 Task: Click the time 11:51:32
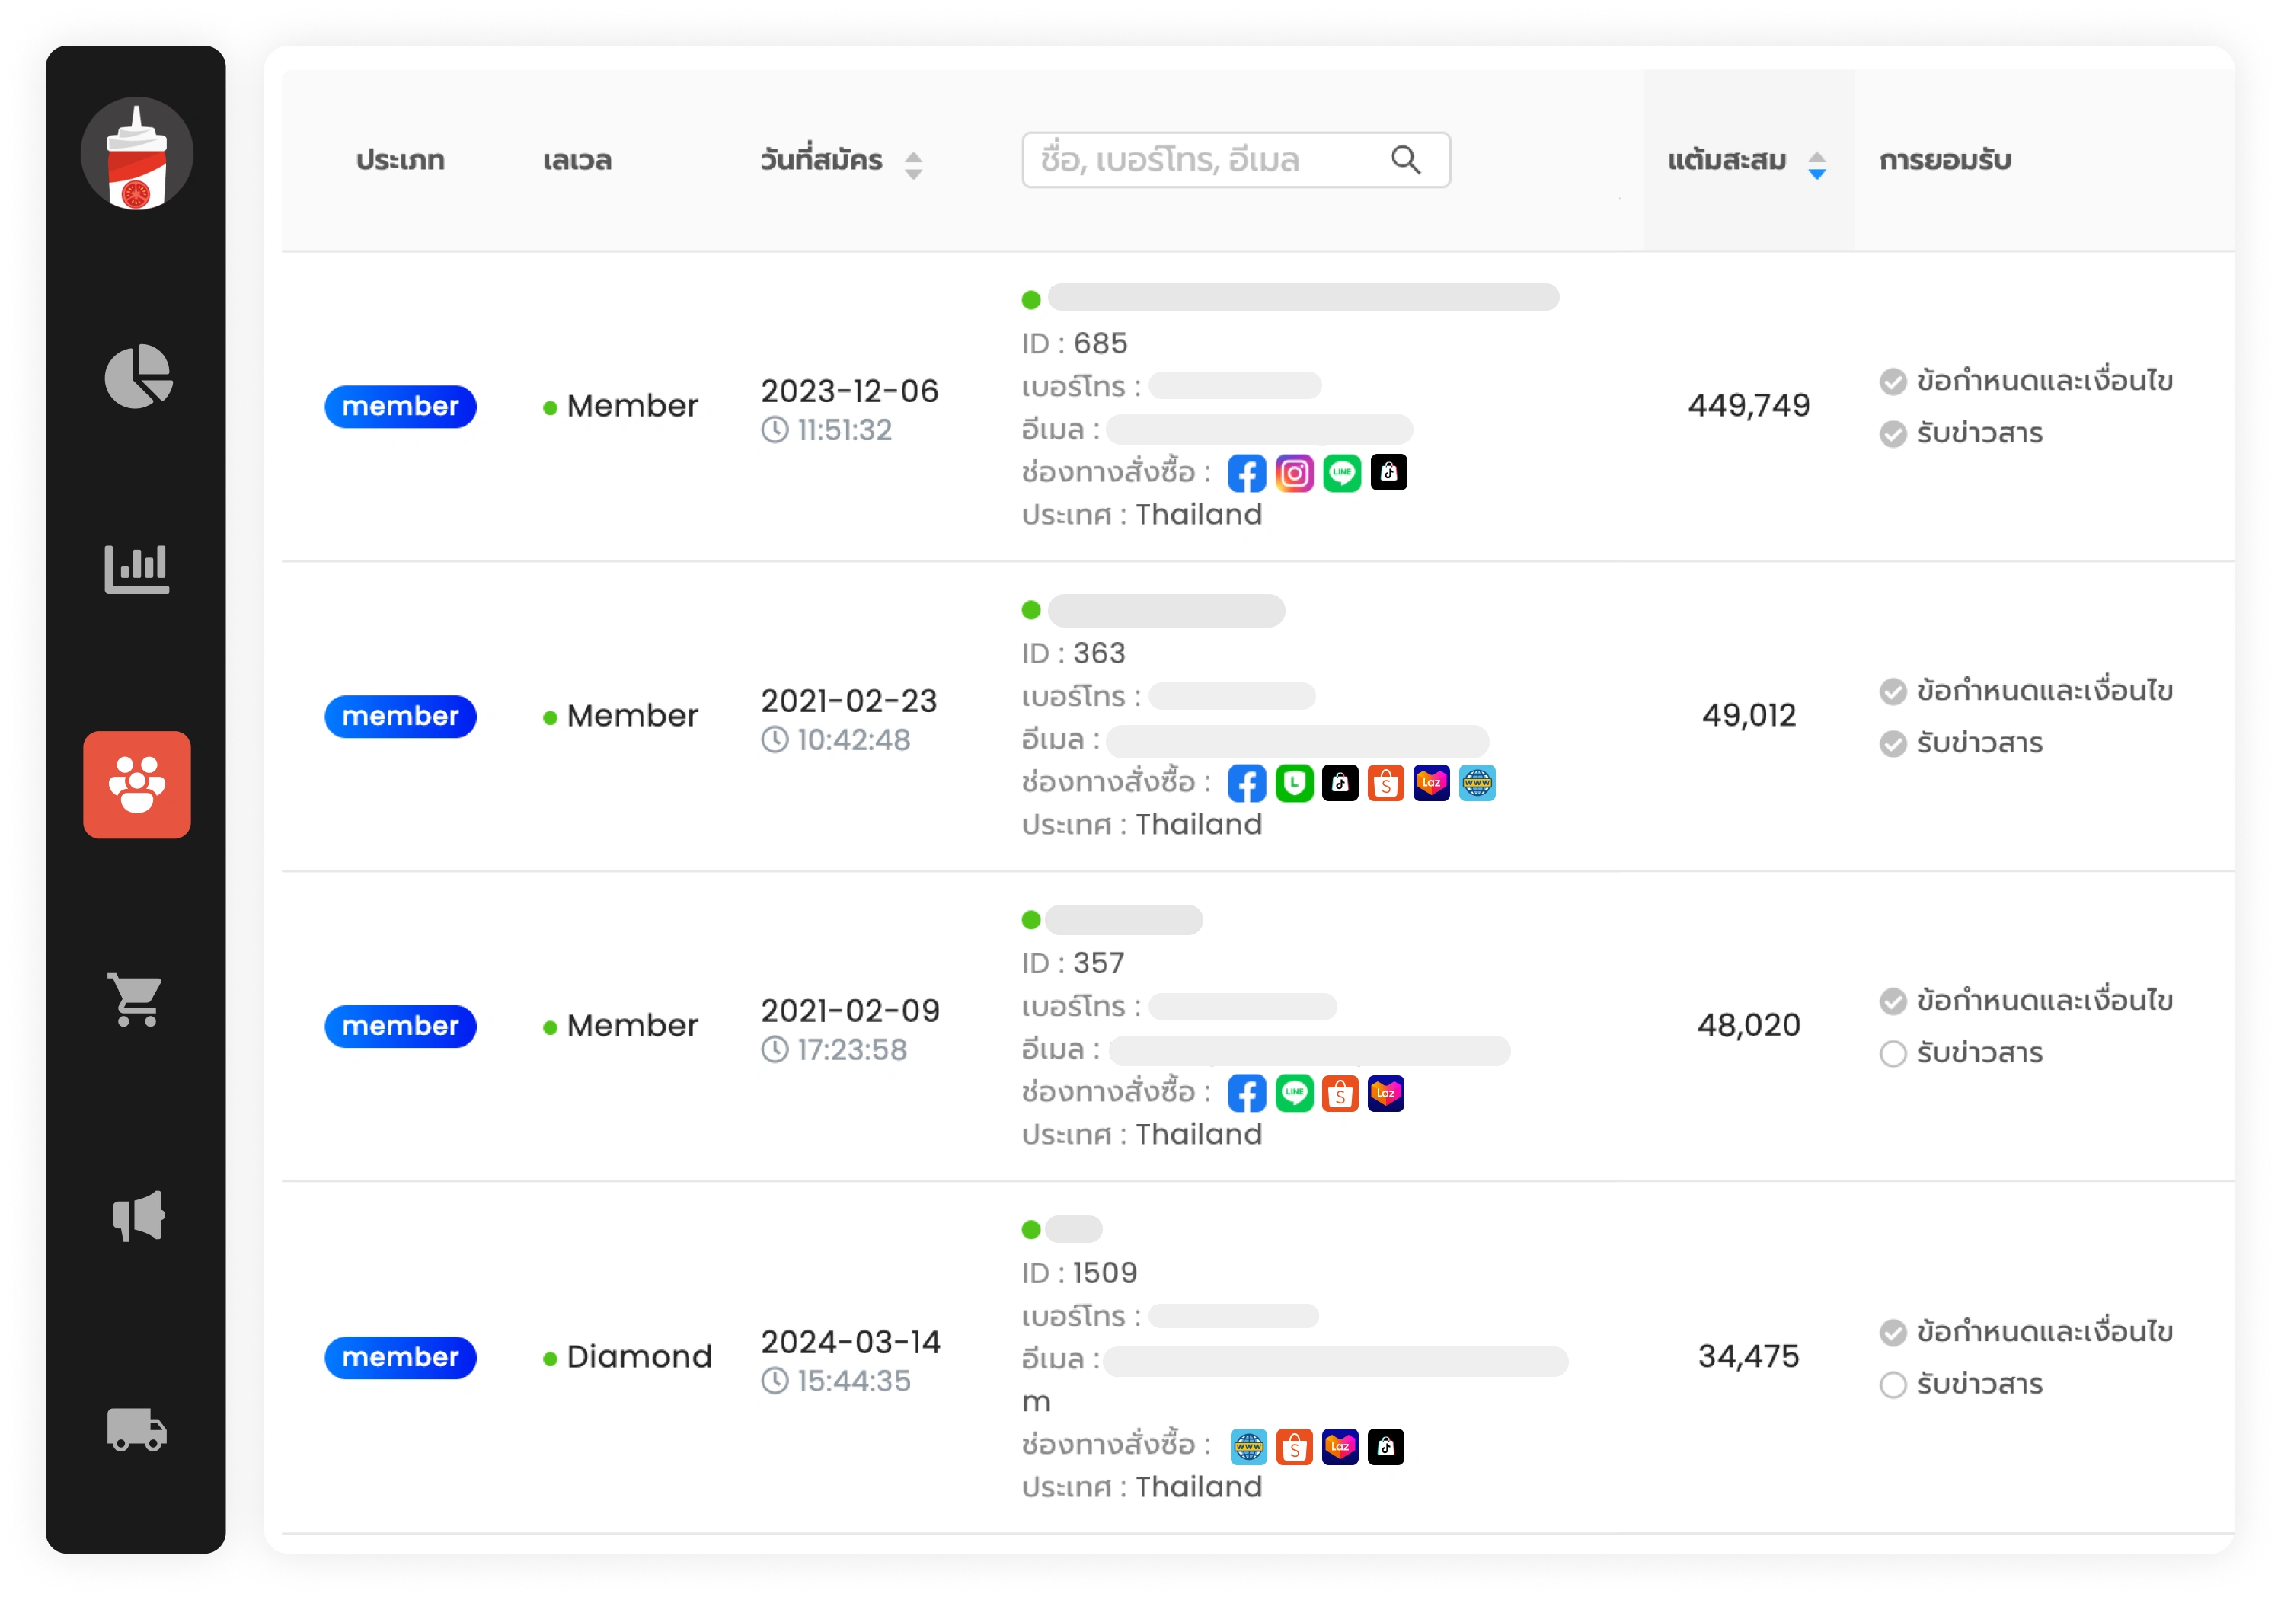[x=845, y=430]
